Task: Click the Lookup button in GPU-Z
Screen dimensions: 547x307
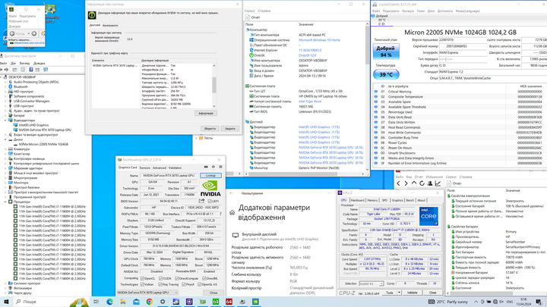Action: [x=210, y=175]
